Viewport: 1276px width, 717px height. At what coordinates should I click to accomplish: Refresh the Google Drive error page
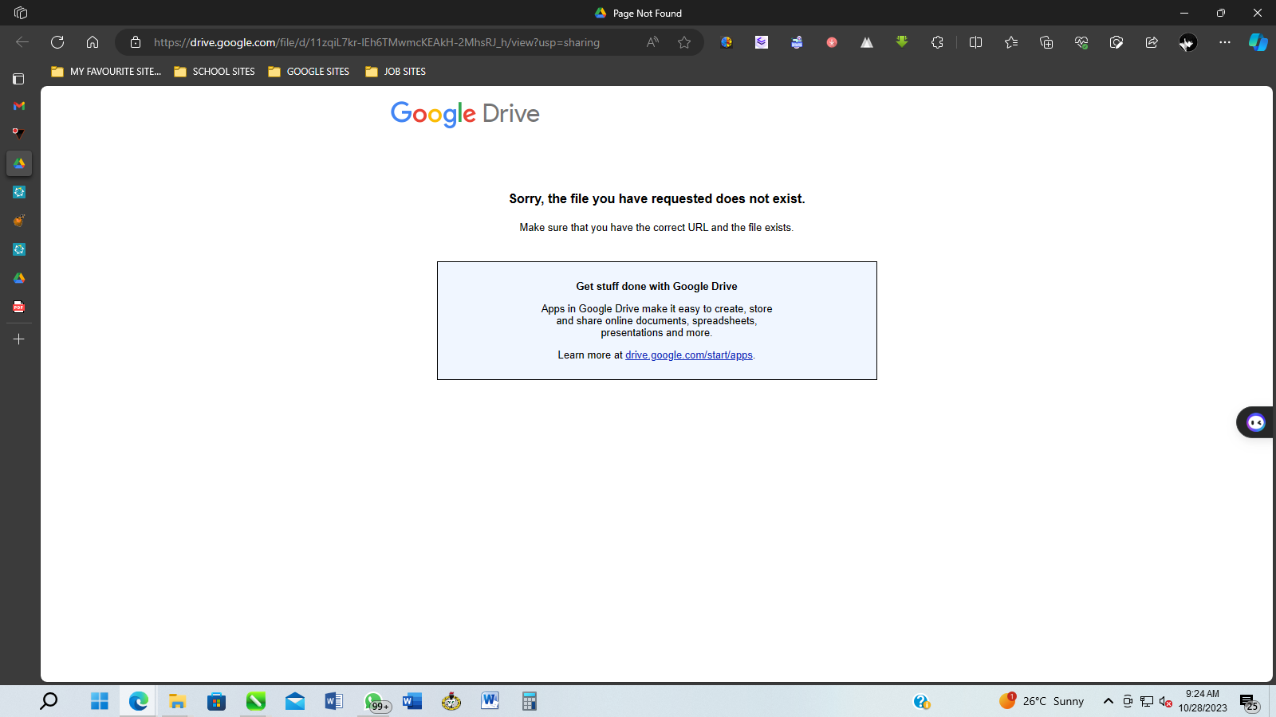coord(57,42)
